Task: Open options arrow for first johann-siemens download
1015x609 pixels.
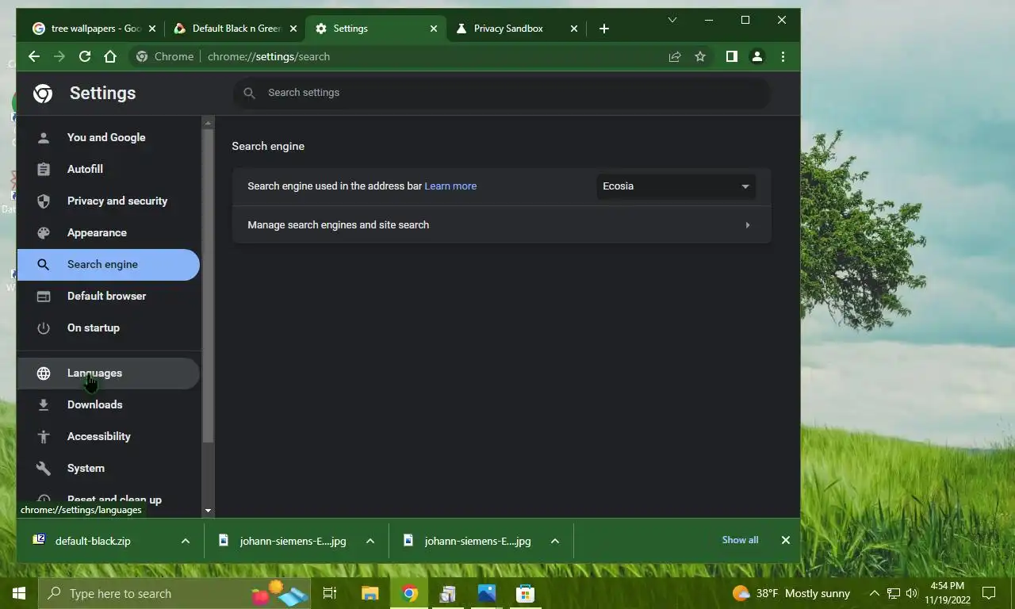Action: pos(370,541)
